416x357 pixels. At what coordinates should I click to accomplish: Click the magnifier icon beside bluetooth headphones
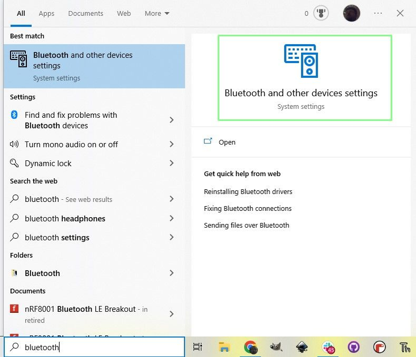tap(14, 218)
